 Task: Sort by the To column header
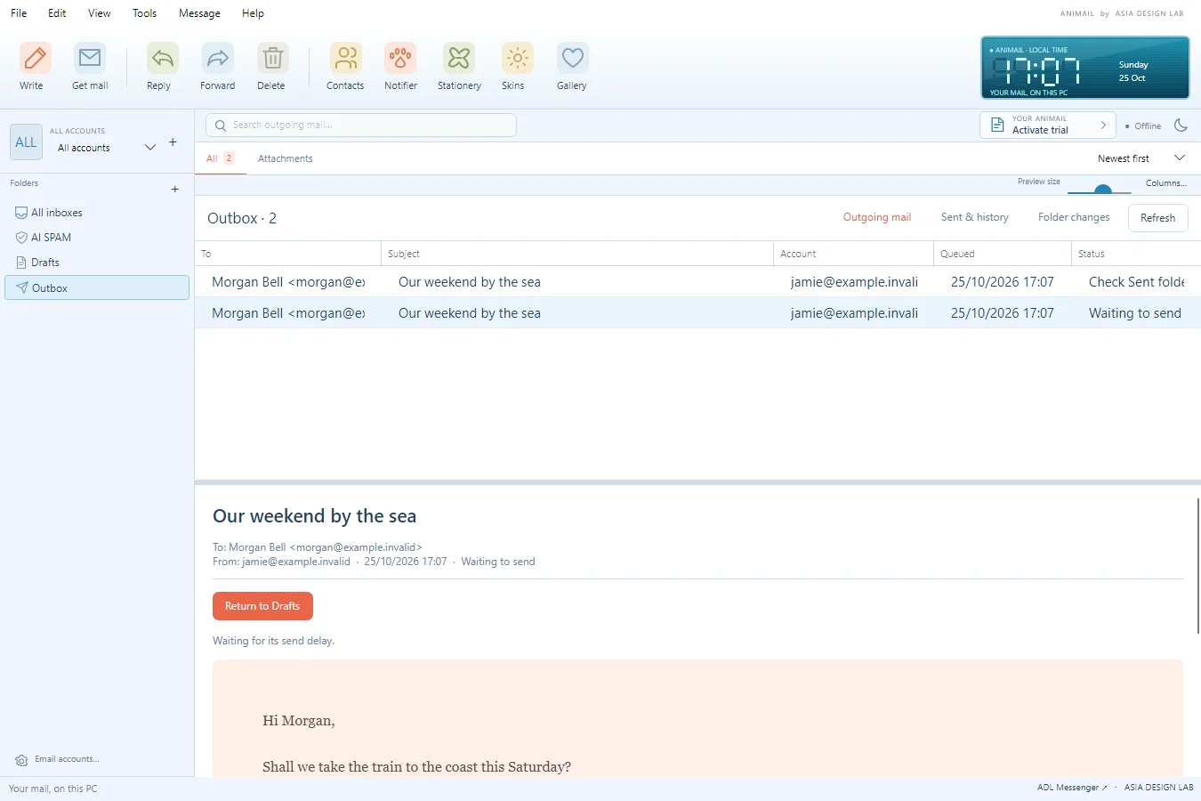[287, 254]
